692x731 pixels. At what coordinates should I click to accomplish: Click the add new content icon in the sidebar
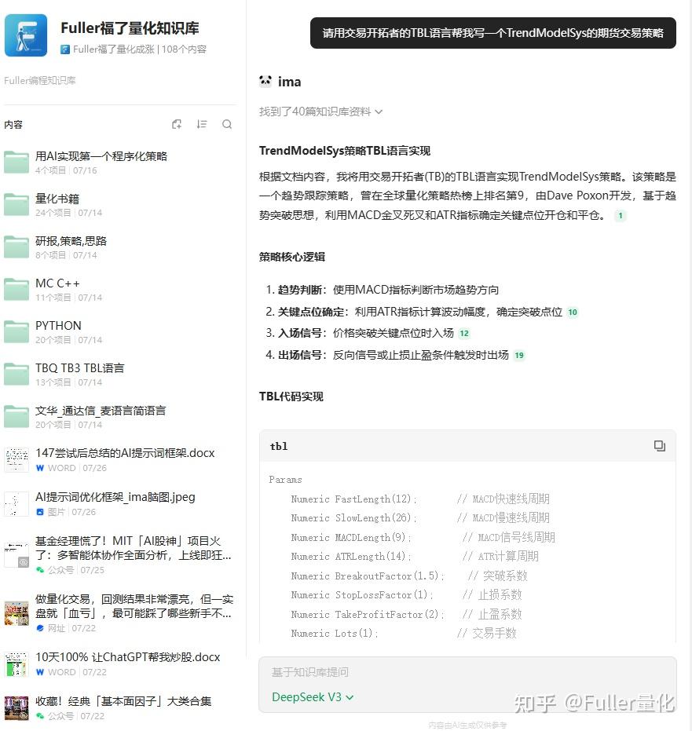pyautogui.click(x=177, y=123)
